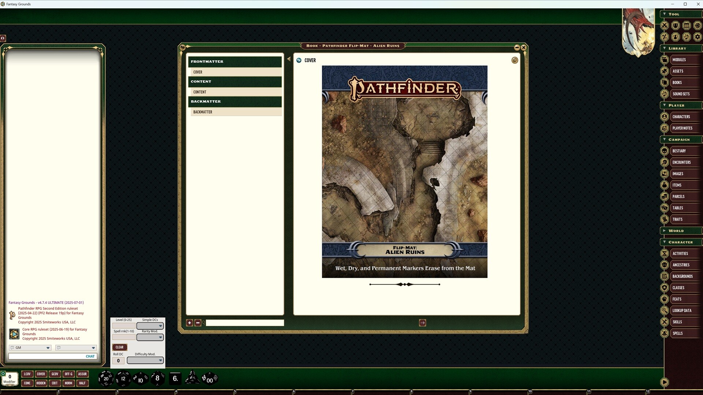Image resolution: width=703 pixels, height=395 pixels.
Task: Open the Simple DCs dropdown
Action: pos(150,326)
